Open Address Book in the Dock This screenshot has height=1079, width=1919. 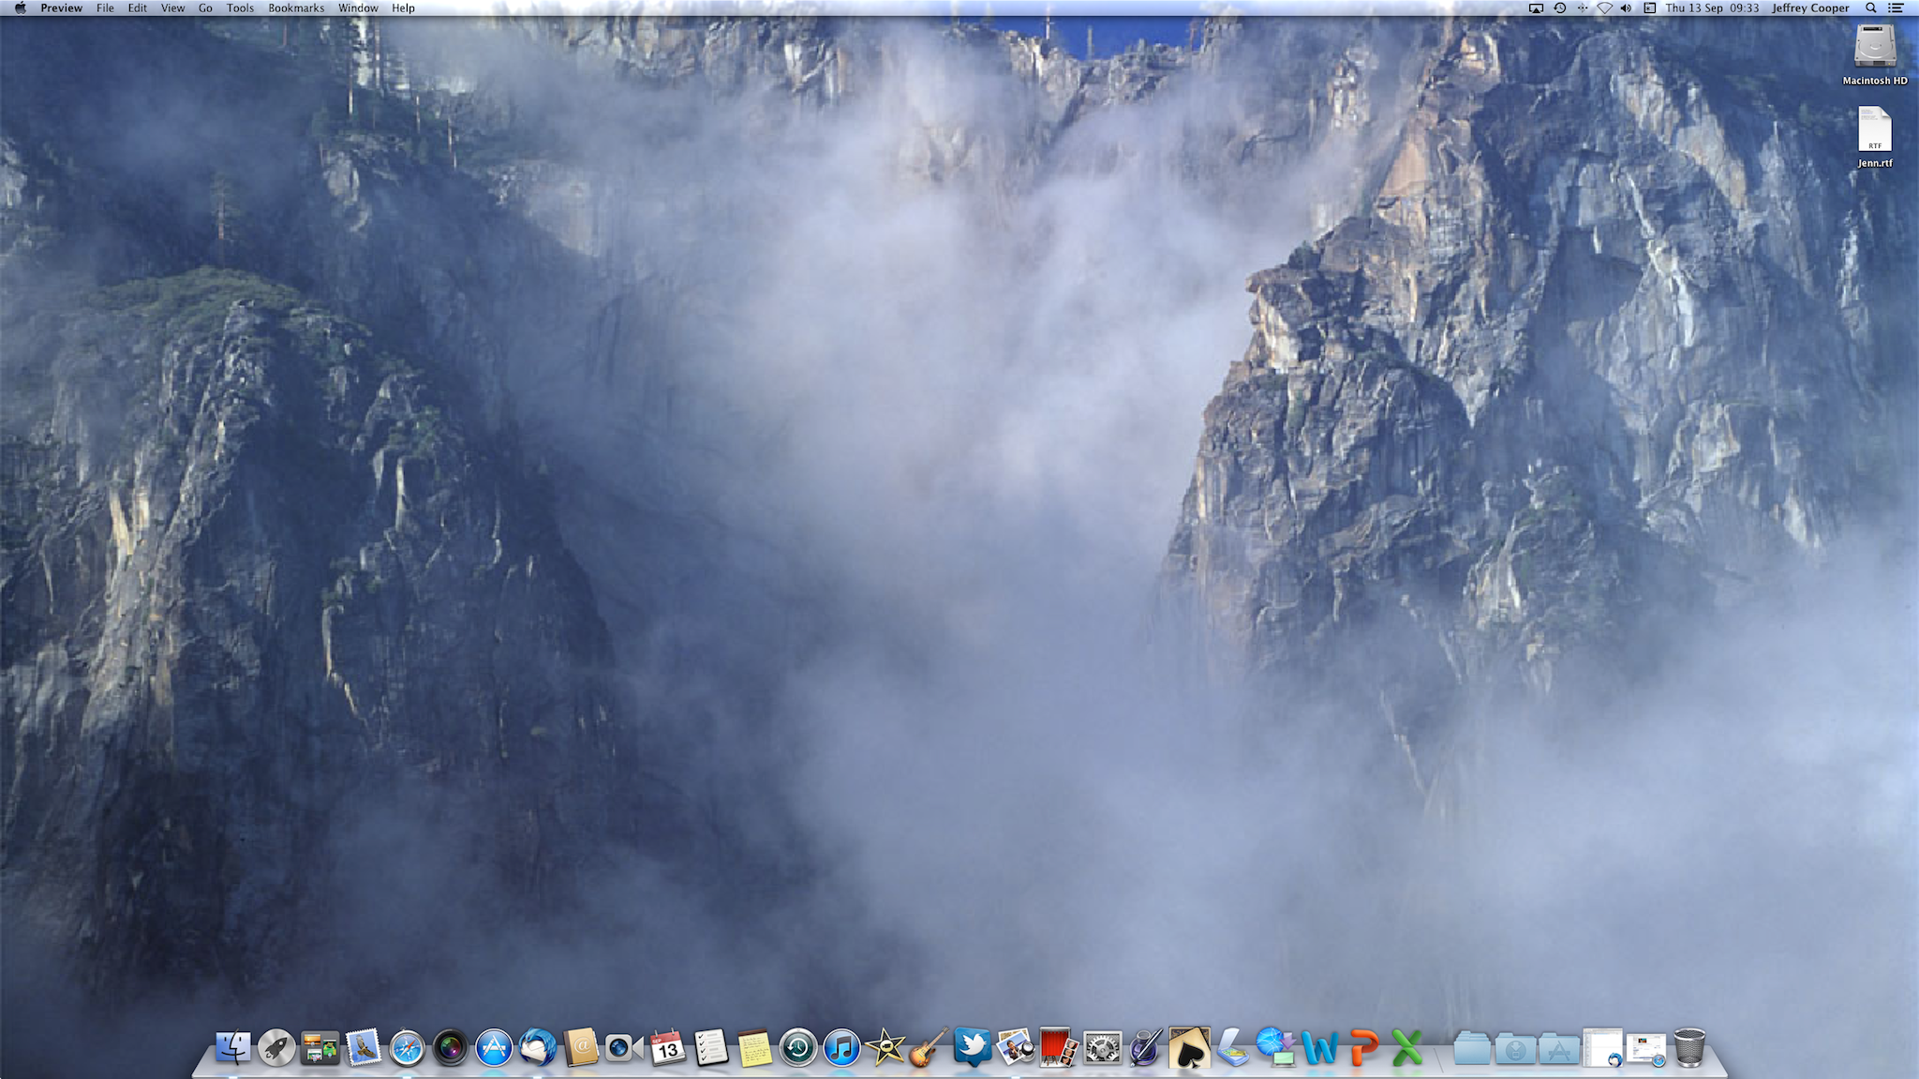pos(581,1047)
